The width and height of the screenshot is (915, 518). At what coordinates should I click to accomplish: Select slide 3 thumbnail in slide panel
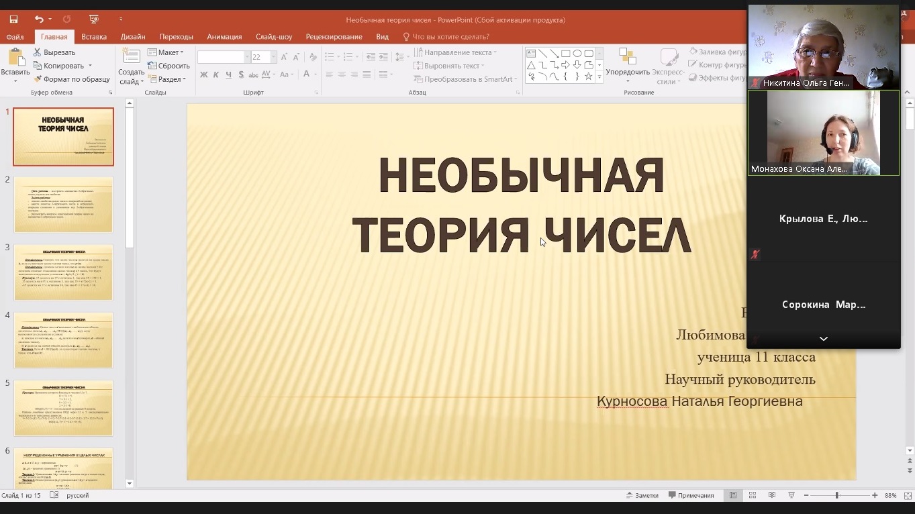(x=63, y=272)
